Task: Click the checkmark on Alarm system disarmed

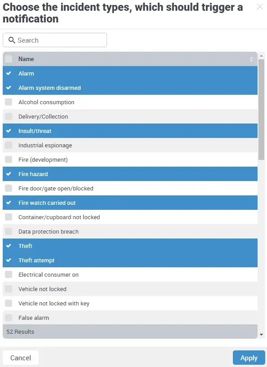Action: 9,88
